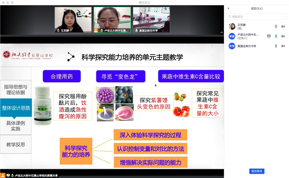Image resolution: width=289 pixels, height=178 pixels.
Task: Click the branching node icon beside slide title
Action: pyautogui.click(x=71, y=57)
